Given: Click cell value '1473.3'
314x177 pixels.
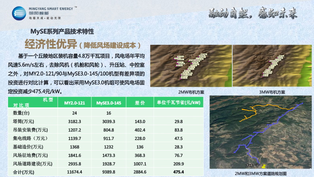Looking at the screenshot, I should (109, 155).
